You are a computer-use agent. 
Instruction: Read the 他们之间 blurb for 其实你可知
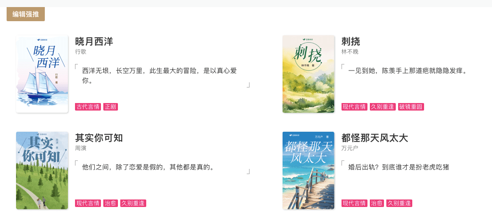[x=148, y=167]
